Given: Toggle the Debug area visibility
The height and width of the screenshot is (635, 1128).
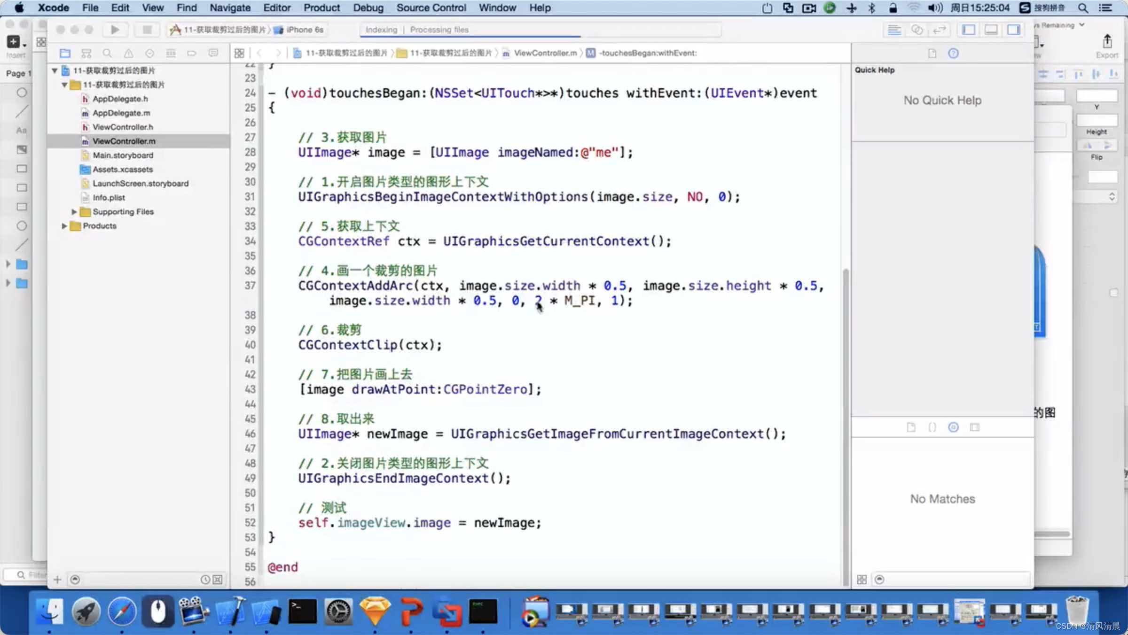Looking at the screenshot, I should pos(991,30).
